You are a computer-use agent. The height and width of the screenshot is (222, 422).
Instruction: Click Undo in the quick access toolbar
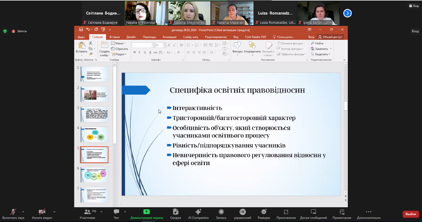(88, 30)
